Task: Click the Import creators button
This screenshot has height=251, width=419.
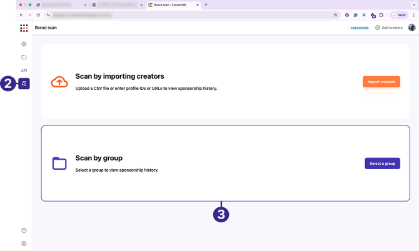Action: click(381, 82)
